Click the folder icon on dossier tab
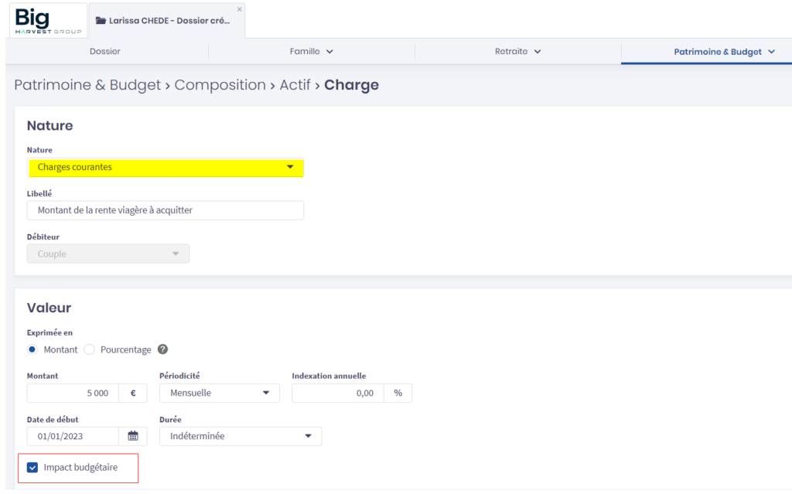792x494 pixels. tap(101, 21)
